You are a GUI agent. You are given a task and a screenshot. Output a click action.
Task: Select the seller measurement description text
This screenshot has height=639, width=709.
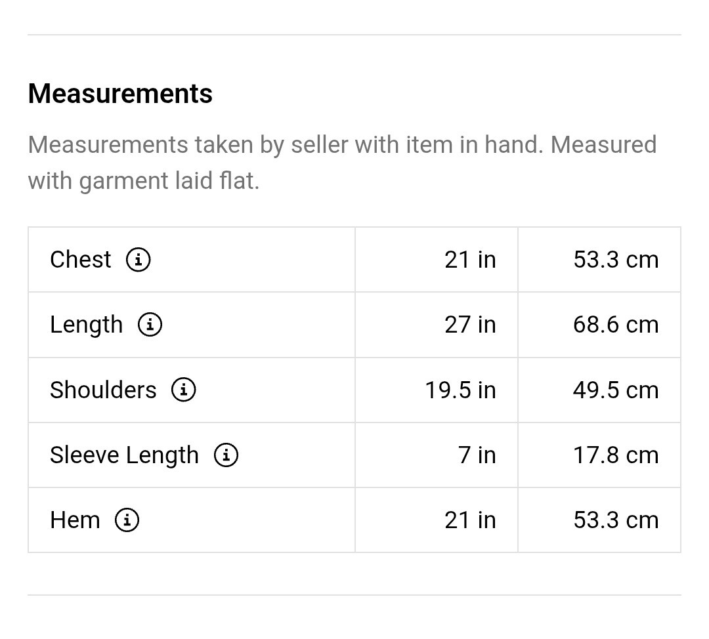(x=342, y=162)
